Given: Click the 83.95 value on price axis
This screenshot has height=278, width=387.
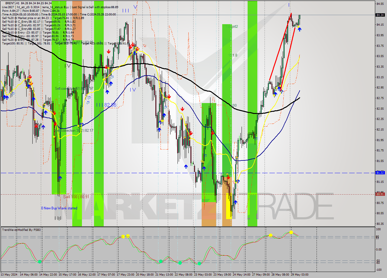Looking at the screenshot, I should [380, 35].
